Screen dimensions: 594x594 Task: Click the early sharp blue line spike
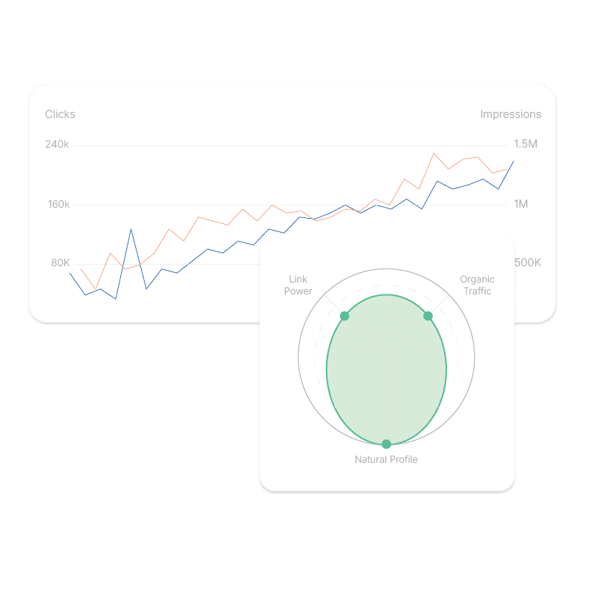point(131,229)
